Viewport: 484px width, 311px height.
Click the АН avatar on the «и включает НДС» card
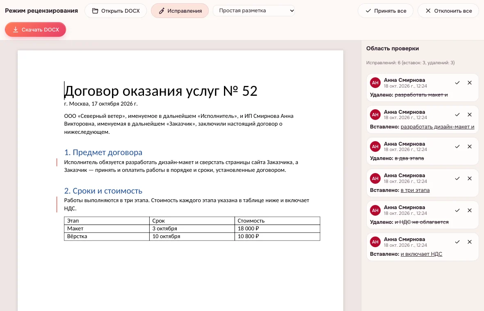click(375, 242)
